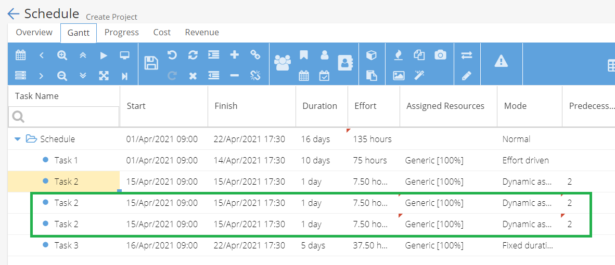615x265 pixels.
Task: Go to the Cost tab
Action: point(162,33)
